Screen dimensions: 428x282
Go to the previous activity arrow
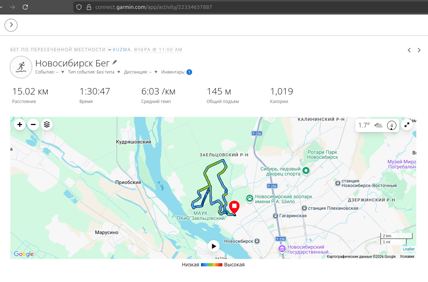[x=409, y=50]
